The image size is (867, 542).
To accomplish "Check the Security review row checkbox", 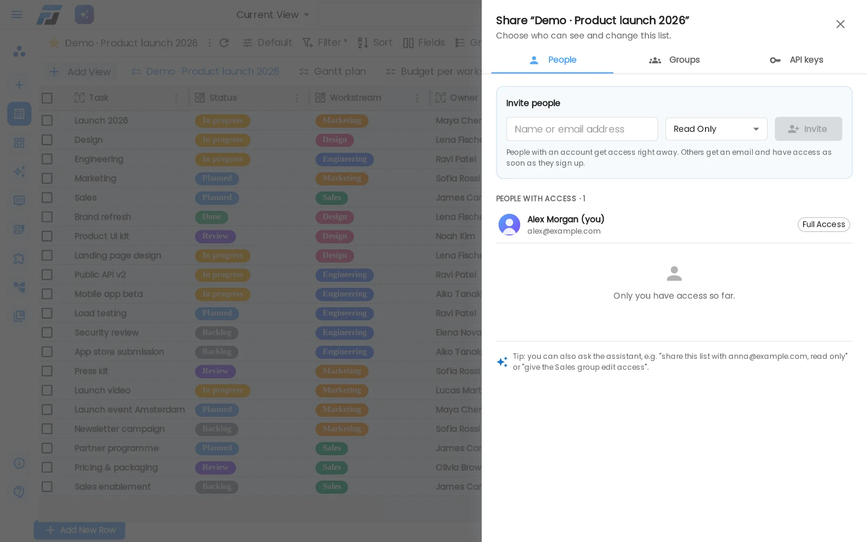I will click(47, 332).
